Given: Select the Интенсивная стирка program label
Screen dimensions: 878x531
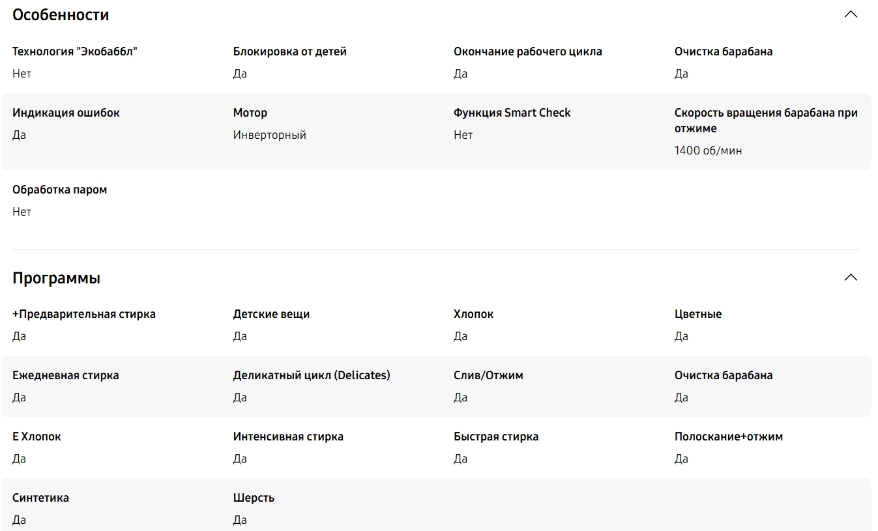Looking at the screenshot, I should (288, 437).
